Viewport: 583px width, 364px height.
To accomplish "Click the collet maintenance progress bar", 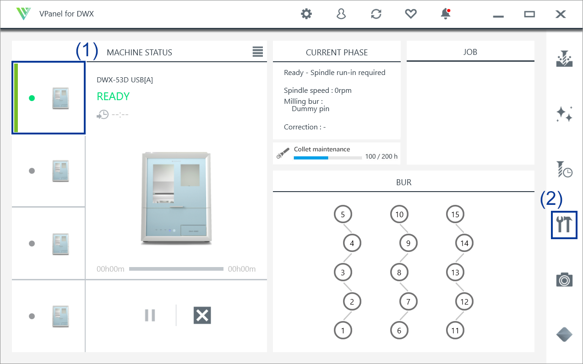I will [327, 157].
